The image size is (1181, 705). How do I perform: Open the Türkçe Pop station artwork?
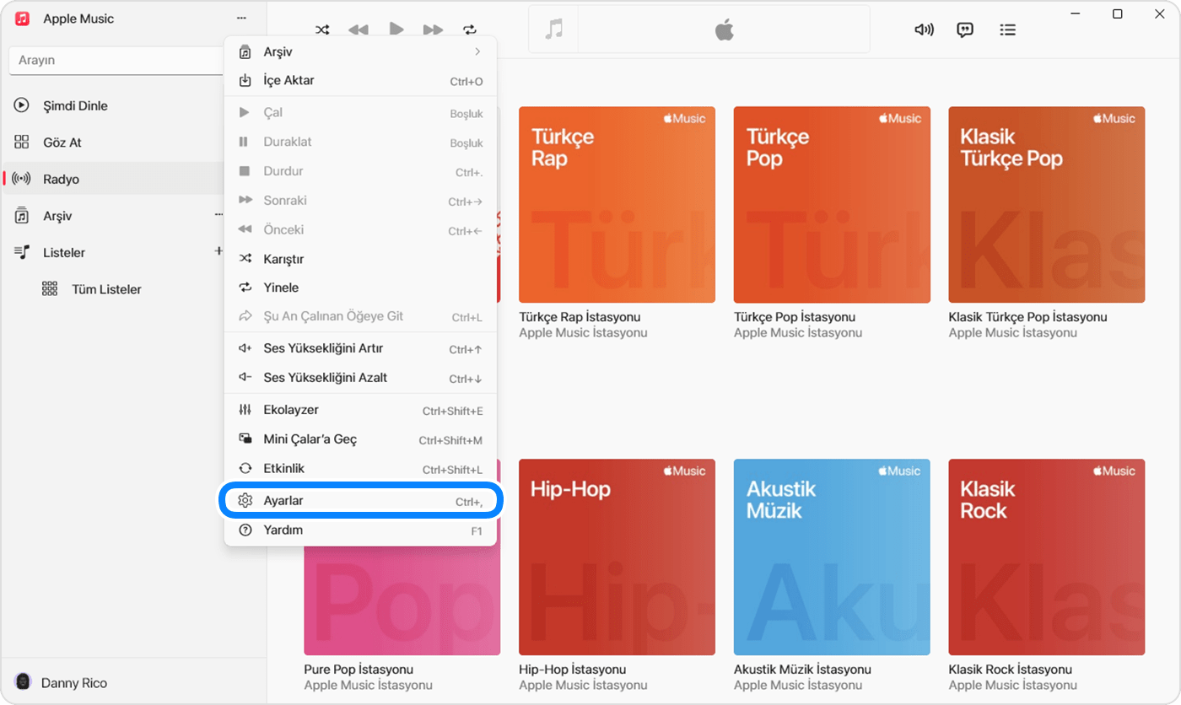click(832, 205)
